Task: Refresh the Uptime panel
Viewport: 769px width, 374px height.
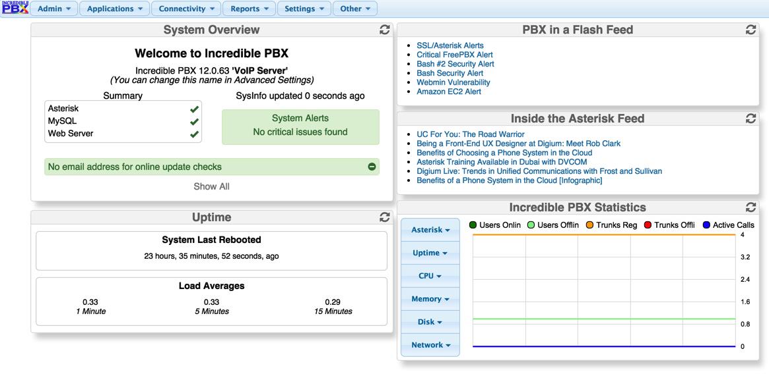Action: point(384,217)
